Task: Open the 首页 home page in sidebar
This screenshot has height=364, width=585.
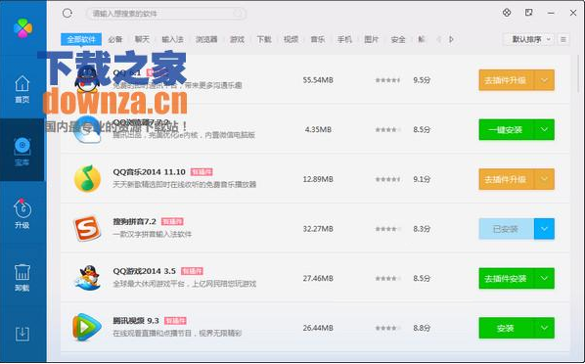Action: tap(22, 89)
